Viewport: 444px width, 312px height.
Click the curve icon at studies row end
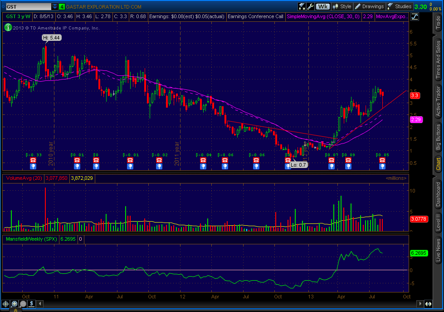(415, 16)
